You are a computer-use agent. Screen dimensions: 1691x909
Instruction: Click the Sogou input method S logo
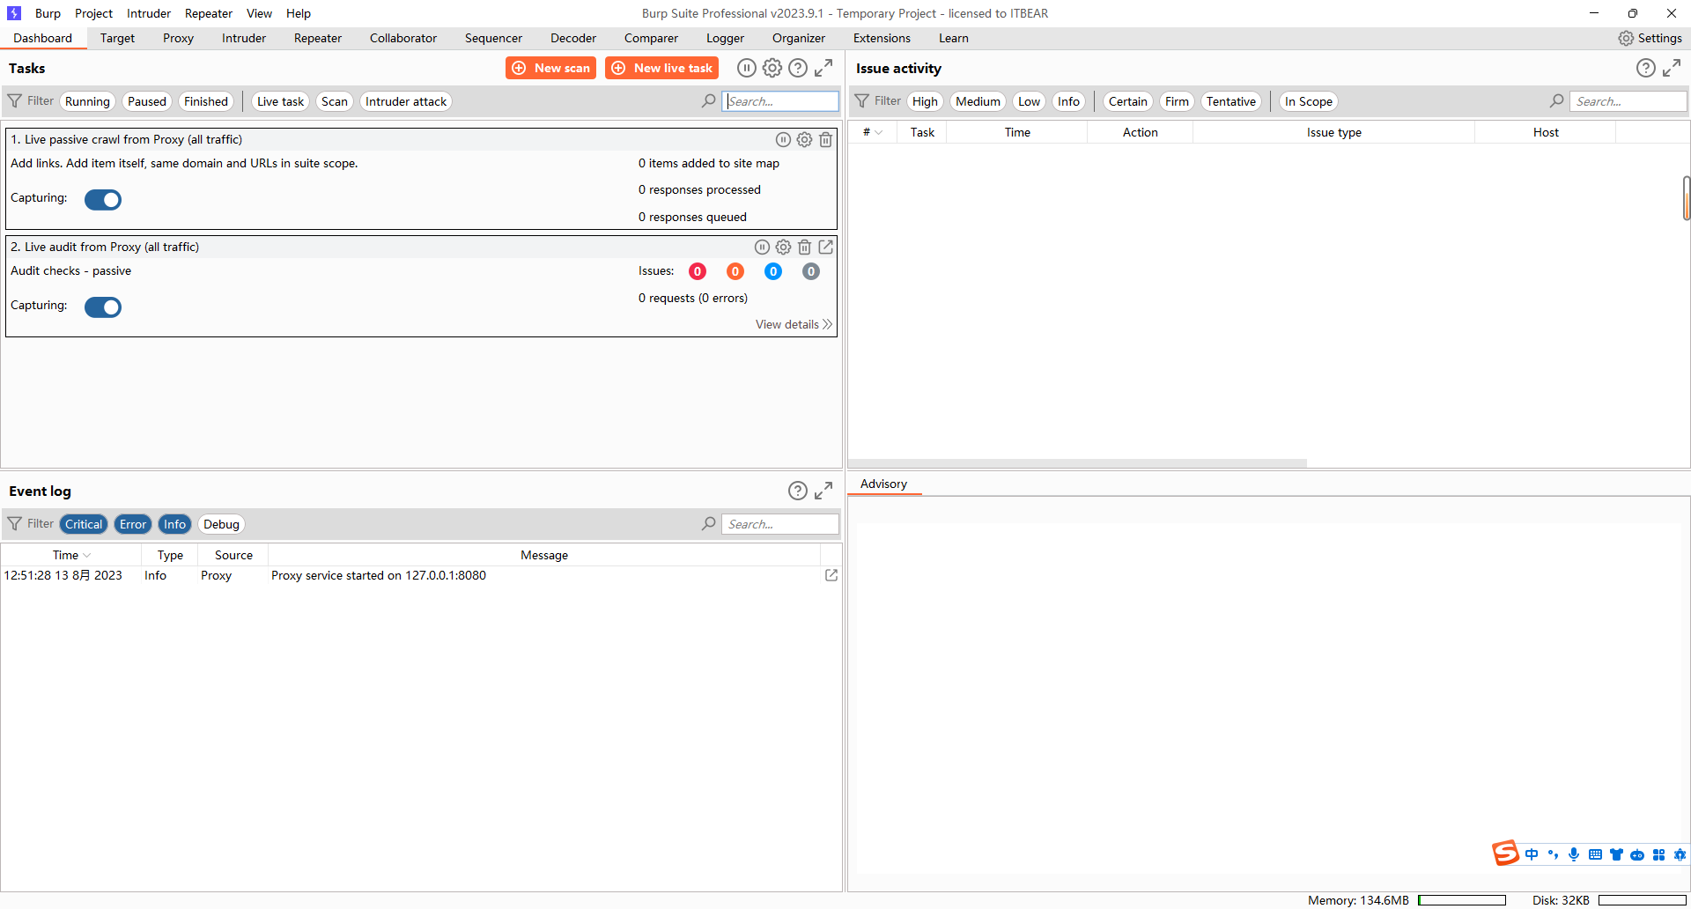pos(1505,853)
